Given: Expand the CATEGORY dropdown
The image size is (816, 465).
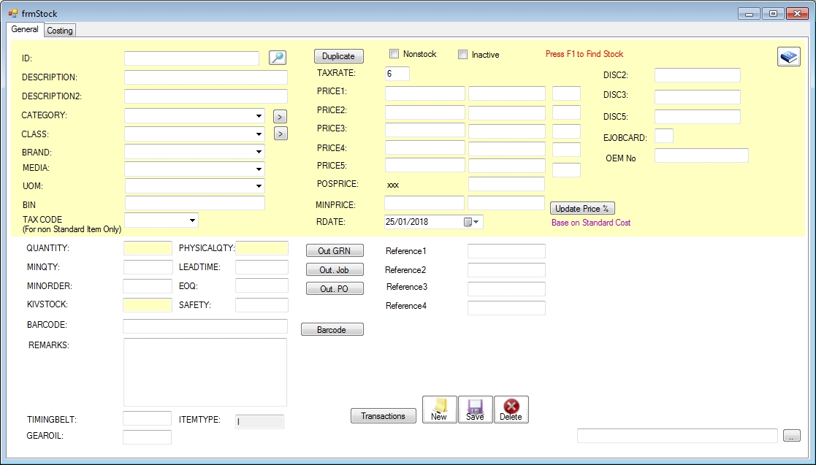Looking at the screenshot, I should pyautogui.click(x=259, y=116).
